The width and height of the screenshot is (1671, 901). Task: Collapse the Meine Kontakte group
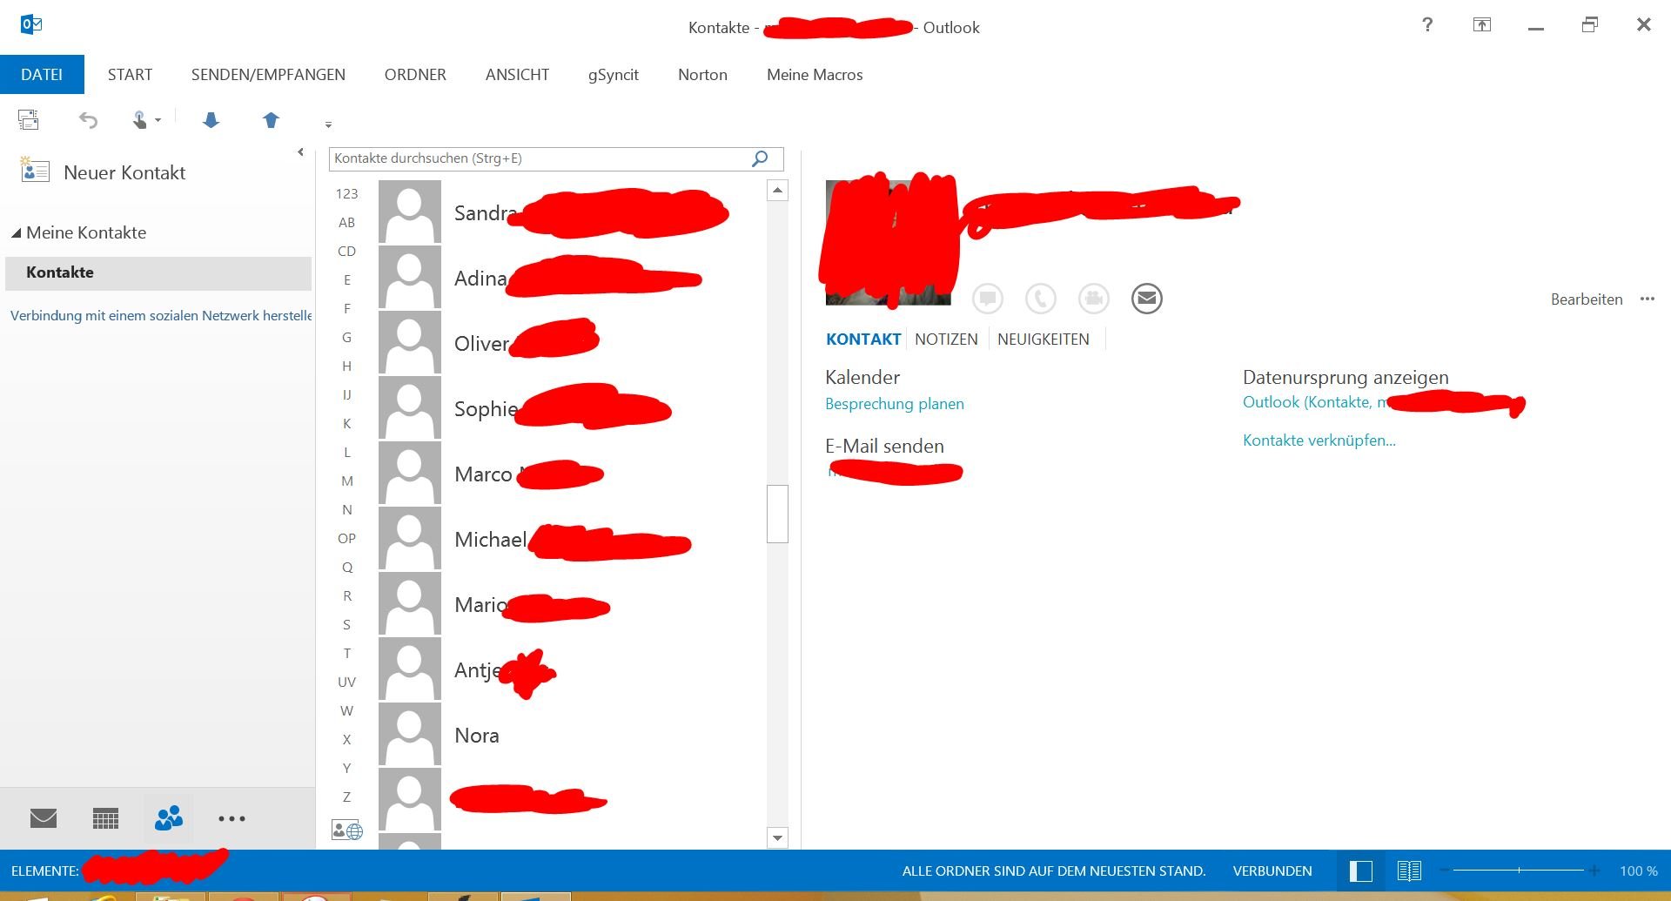(16, 233)
